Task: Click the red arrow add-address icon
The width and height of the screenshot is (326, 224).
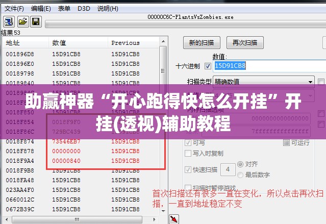Action: (x=174, y=219)
